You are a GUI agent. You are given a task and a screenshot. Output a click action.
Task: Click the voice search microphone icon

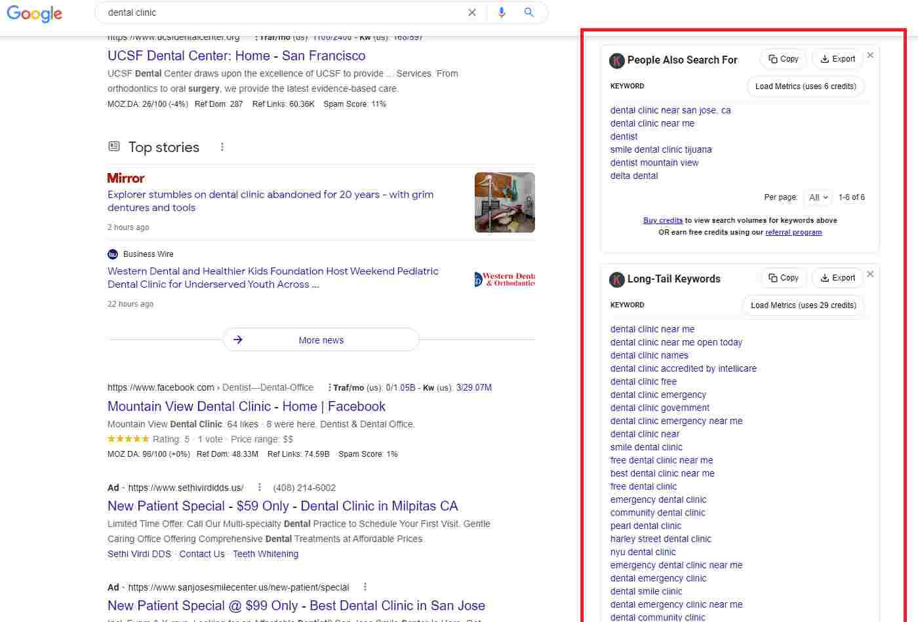502,12
